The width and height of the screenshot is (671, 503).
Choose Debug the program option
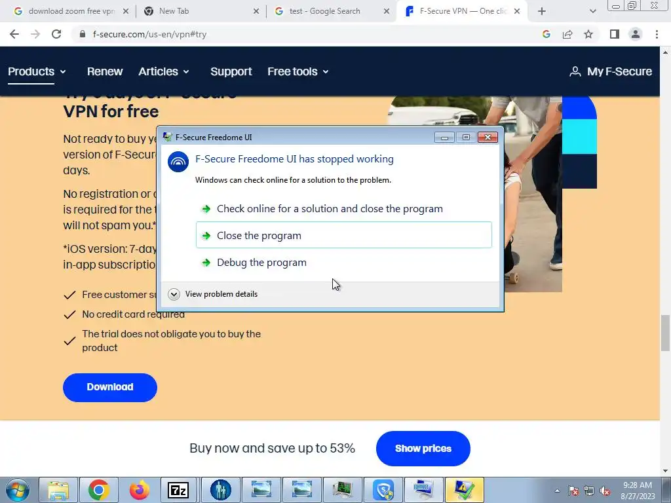(343, 262)
